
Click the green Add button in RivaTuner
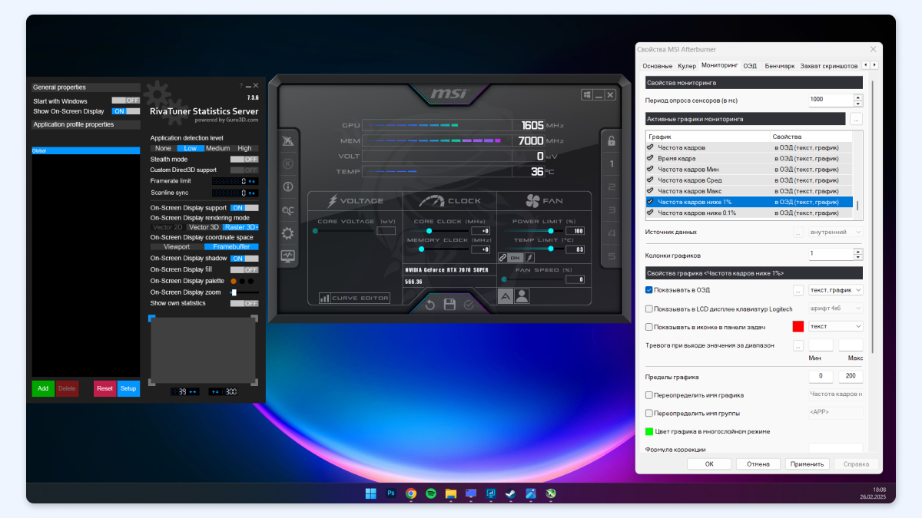43,388
